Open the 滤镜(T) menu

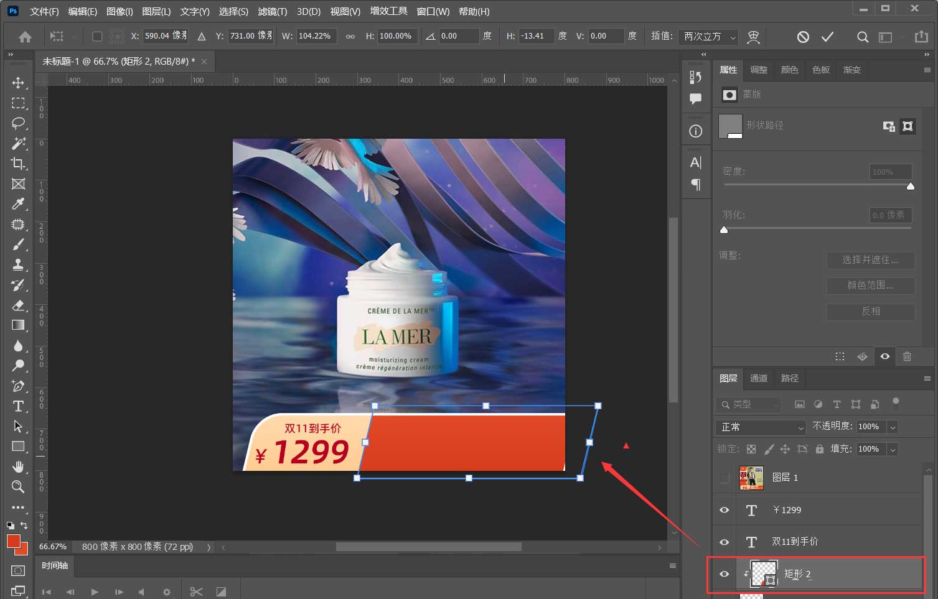(x=272, y=11)
